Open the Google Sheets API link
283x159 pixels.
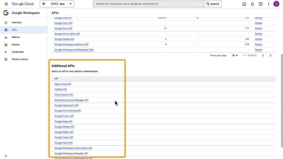click(x=64, y=127)
